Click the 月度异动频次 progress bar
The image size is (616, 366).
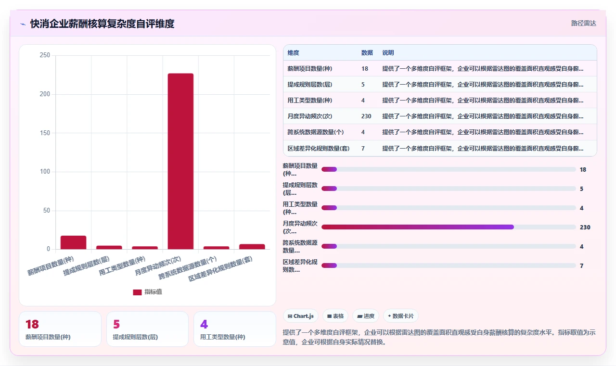449,227
